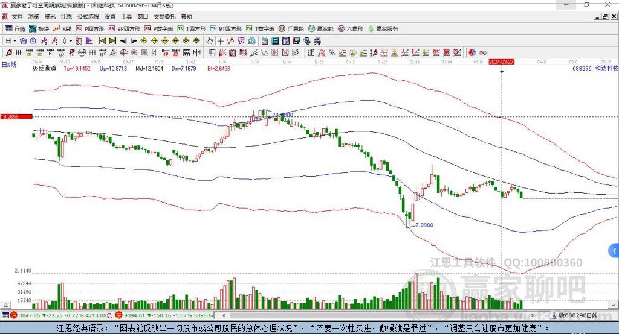619x334 pixels.
Task: Open the 9T四方形 tool
Action: (226, 29)
